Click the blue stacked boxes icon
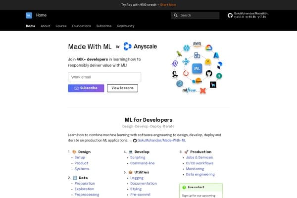Viewport: 297px width, 198px height. (x=197, y=55)
